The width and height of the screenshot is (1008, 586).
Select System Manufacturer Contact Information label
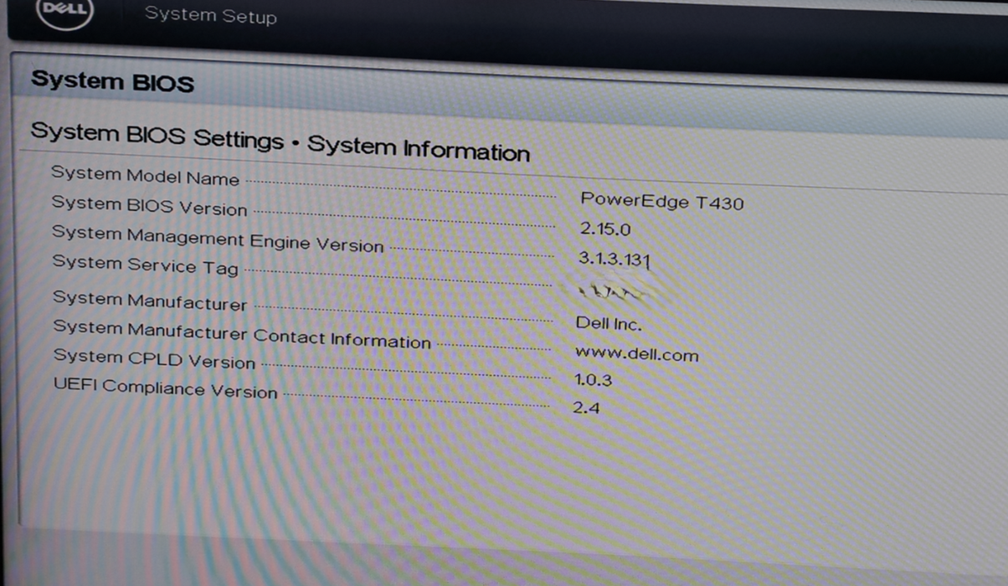[242, 334]
